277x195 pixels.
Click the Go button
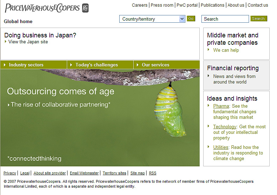[x=191, y=19]
